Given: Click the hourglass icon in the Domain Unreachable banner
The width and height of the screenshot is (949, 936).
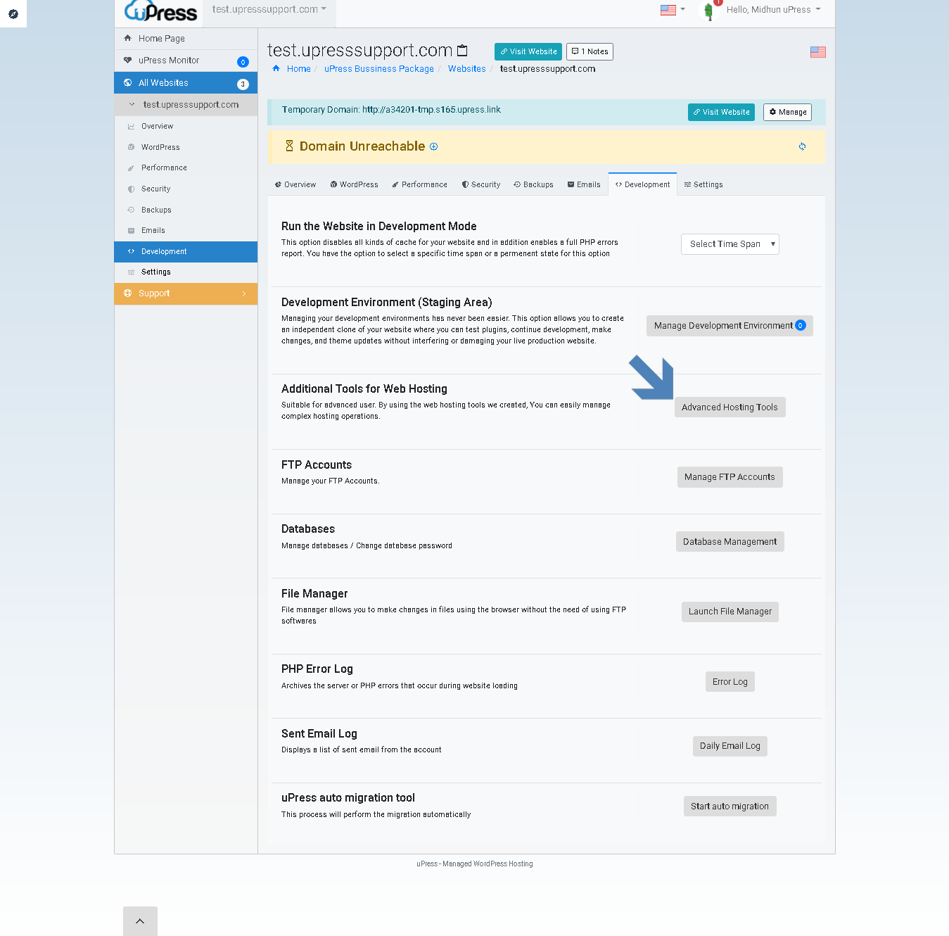Looking at the screenshot, I should point(289,146).
